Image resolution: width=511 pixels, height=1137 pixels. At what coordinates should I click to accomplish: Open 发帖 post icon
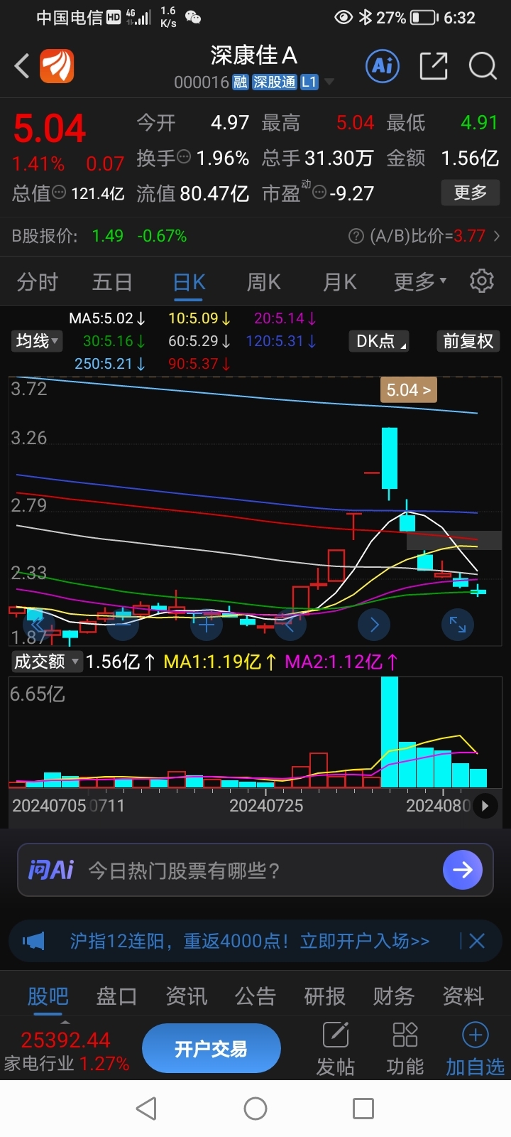(335, 1049)
